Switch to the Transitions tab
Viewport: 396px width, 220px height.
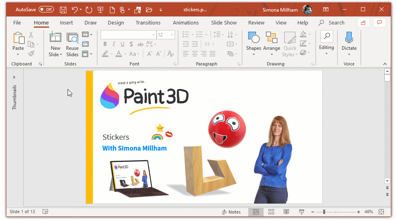148,22
